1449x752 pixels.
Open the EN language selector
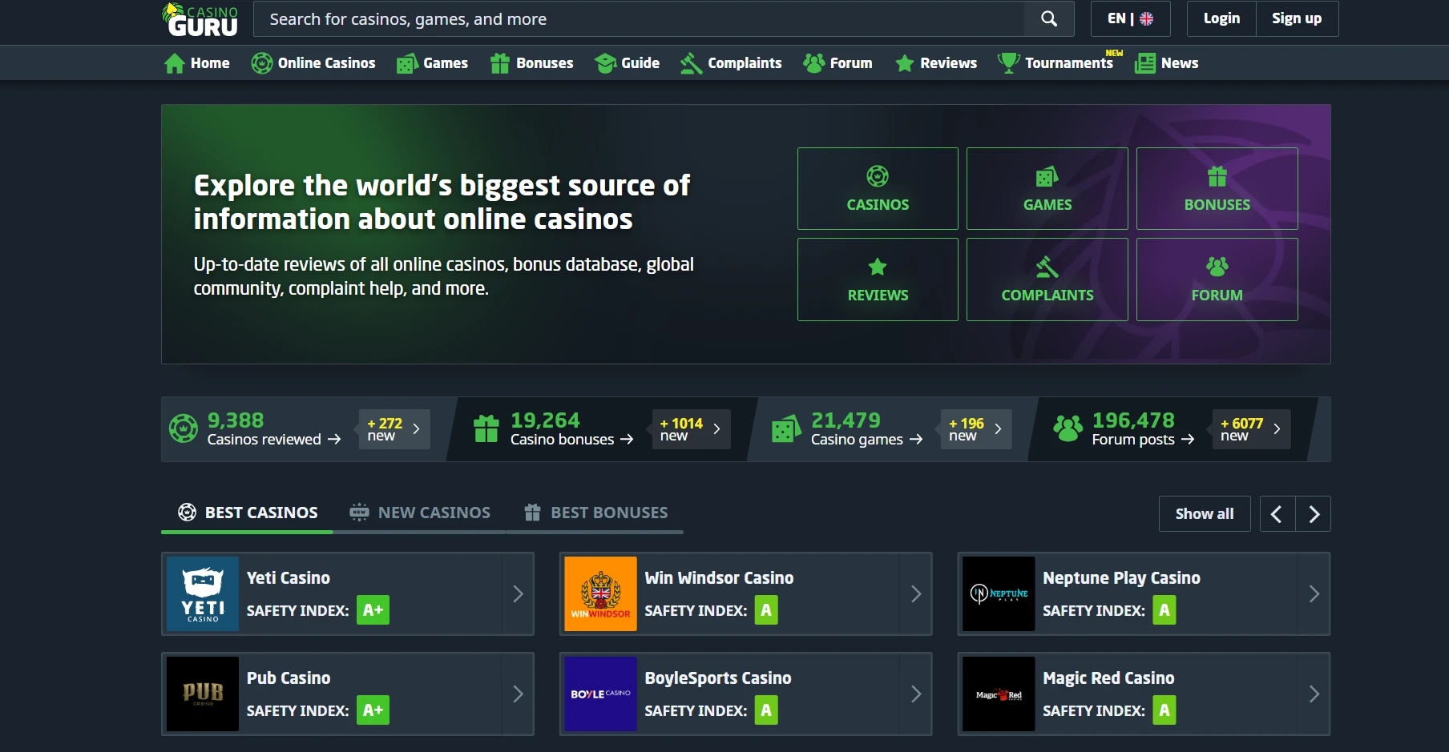click(1130, 18)
